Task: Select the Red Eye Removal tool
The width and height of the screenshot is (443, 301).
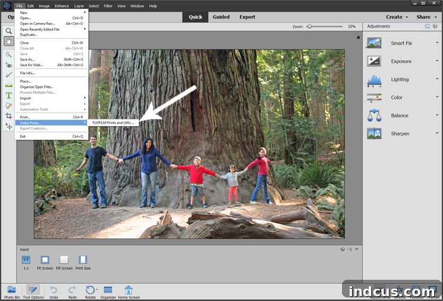Action: [9, 65]
